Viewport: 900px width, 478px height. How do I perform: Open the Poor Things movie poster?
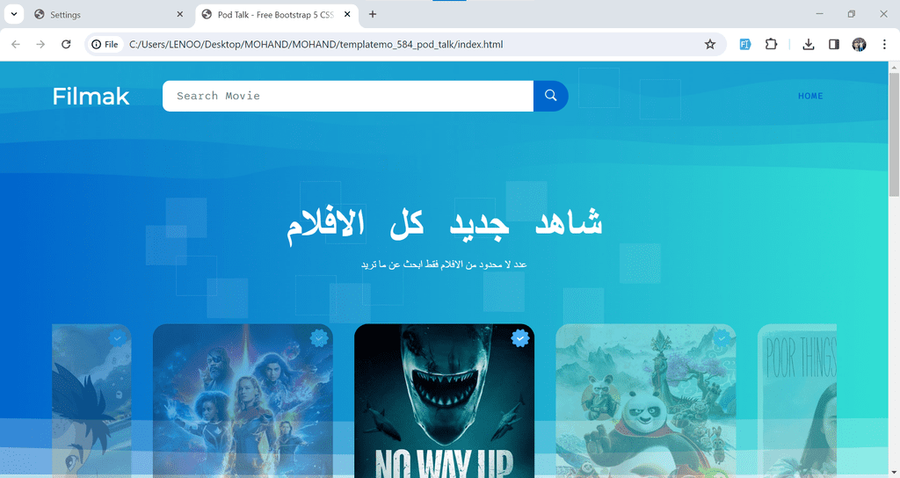pyautogui.click(x=796, y=401)
